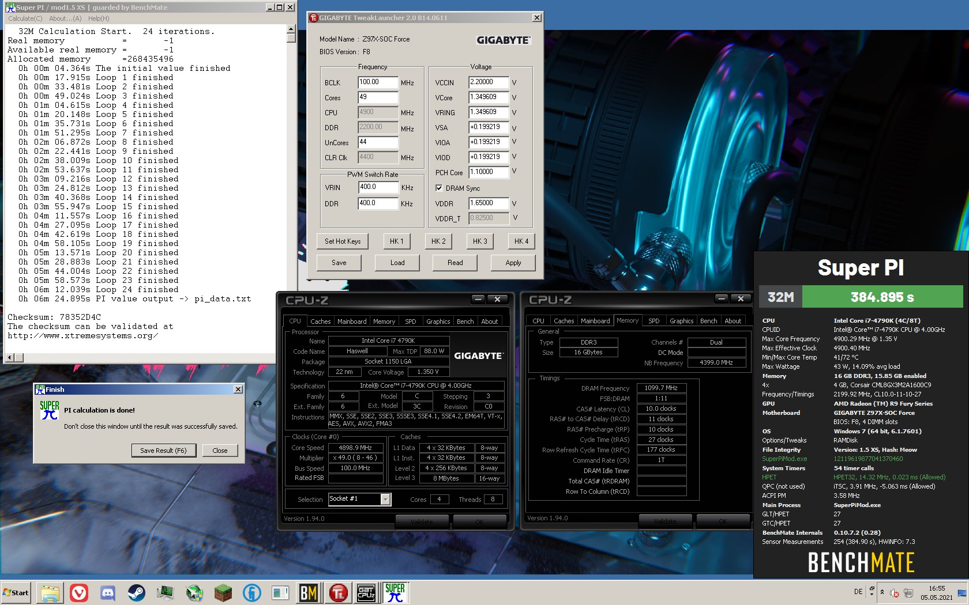
Task: Click SuperPiMod.exe link in BenchMate
Action: [784, 459]
